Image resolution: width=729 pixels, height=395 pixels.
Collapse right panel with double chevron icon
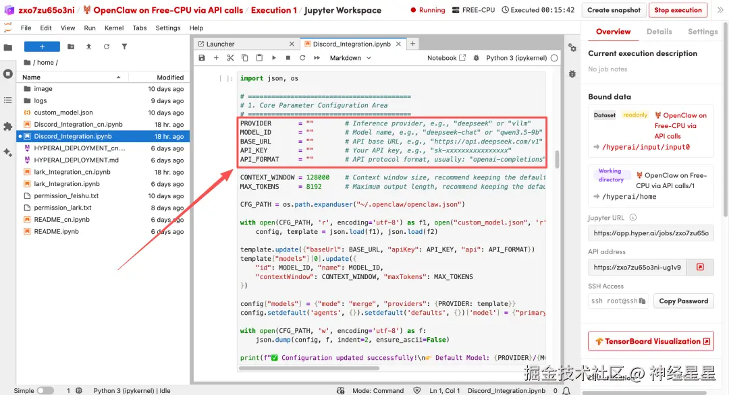point(720,9)
